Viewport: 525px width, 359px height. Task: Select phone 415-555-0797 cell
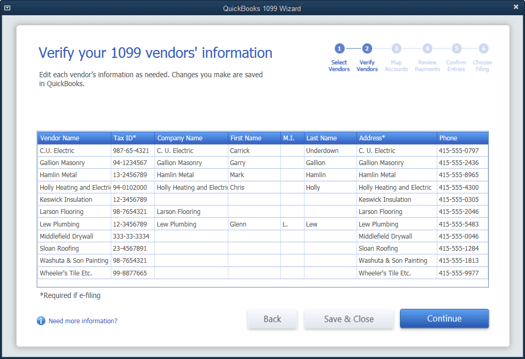pos(463,150)
